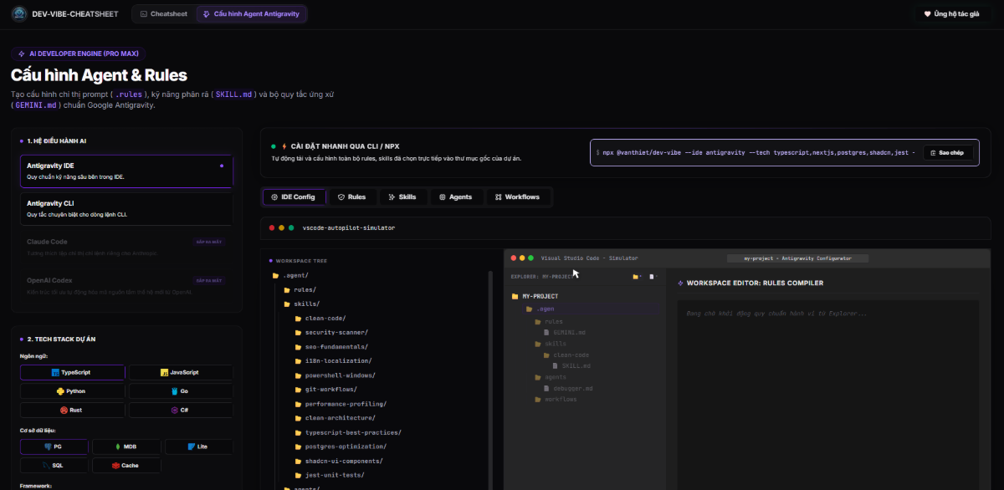1004x490 pixels.
Task: Click the performance-profiling/ folder icon
Action: click(297, 404)
